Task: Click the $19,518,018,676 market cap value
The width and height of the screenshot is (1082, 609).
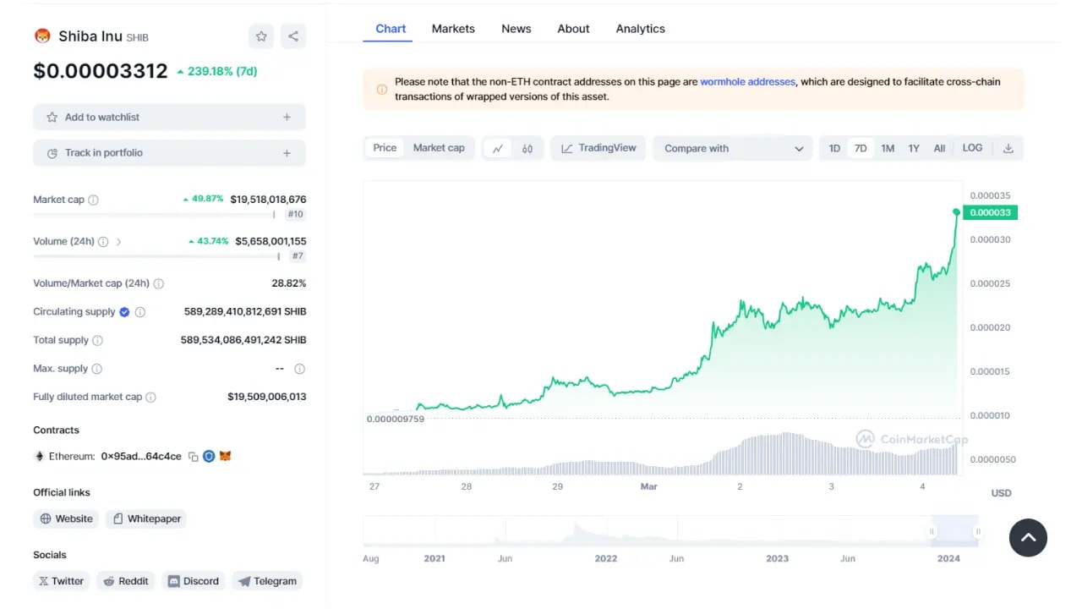Action: tap(268, 200)
